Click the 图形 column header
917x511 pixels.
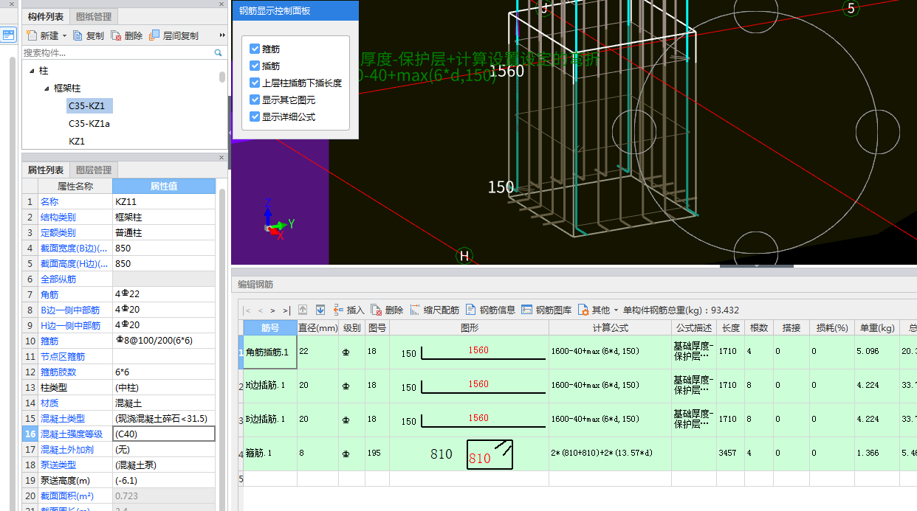(x=469, y=327)
